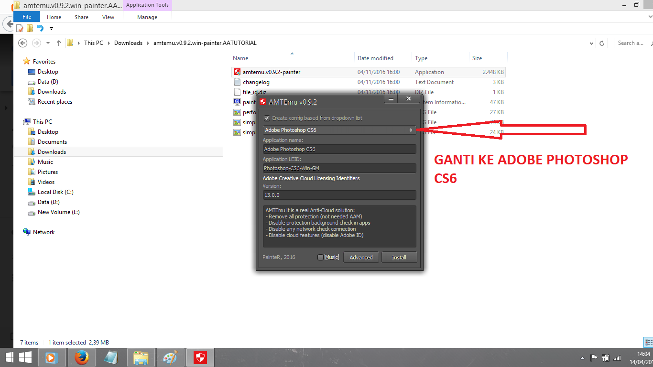653x367 pixels.
Task: Click the Undo quick access icon
Action: [x=40, y=29]
